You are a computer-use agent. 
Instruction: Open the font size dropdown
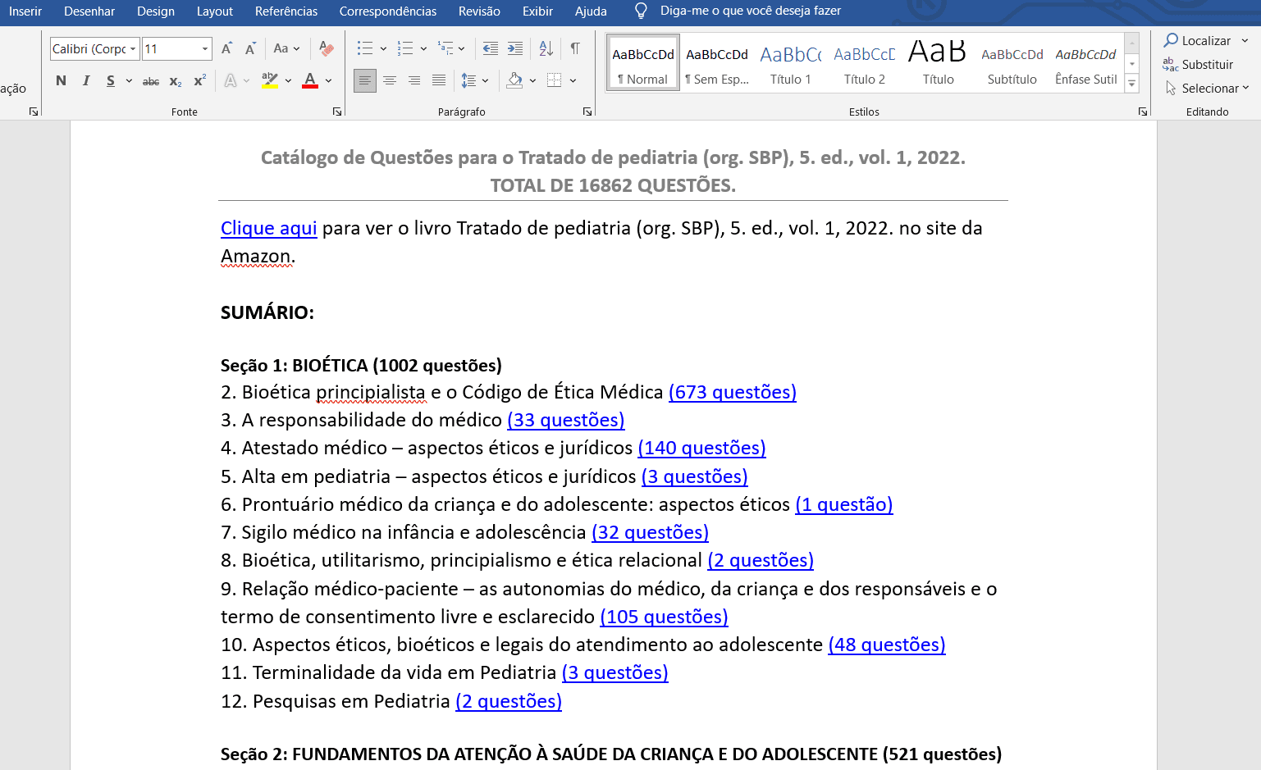(205, 49)
